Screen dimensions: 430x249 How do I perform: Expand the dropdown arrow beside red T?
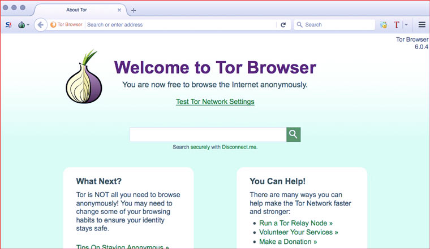tap(406, 25)
